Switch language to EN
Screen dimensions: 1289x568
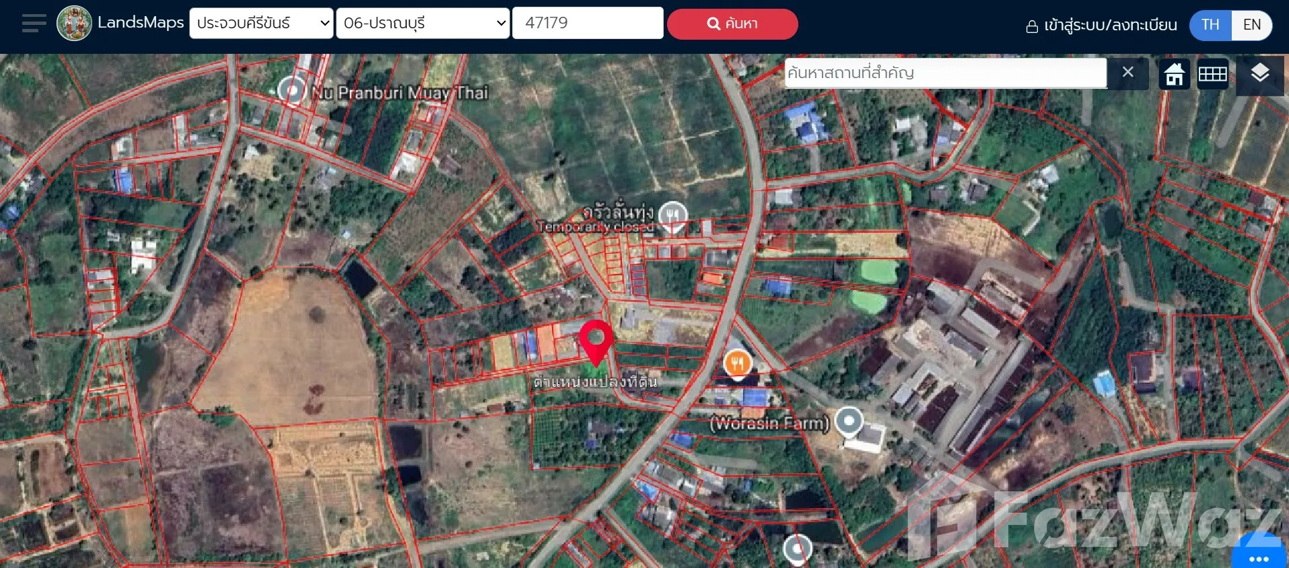pos(1251,25)
